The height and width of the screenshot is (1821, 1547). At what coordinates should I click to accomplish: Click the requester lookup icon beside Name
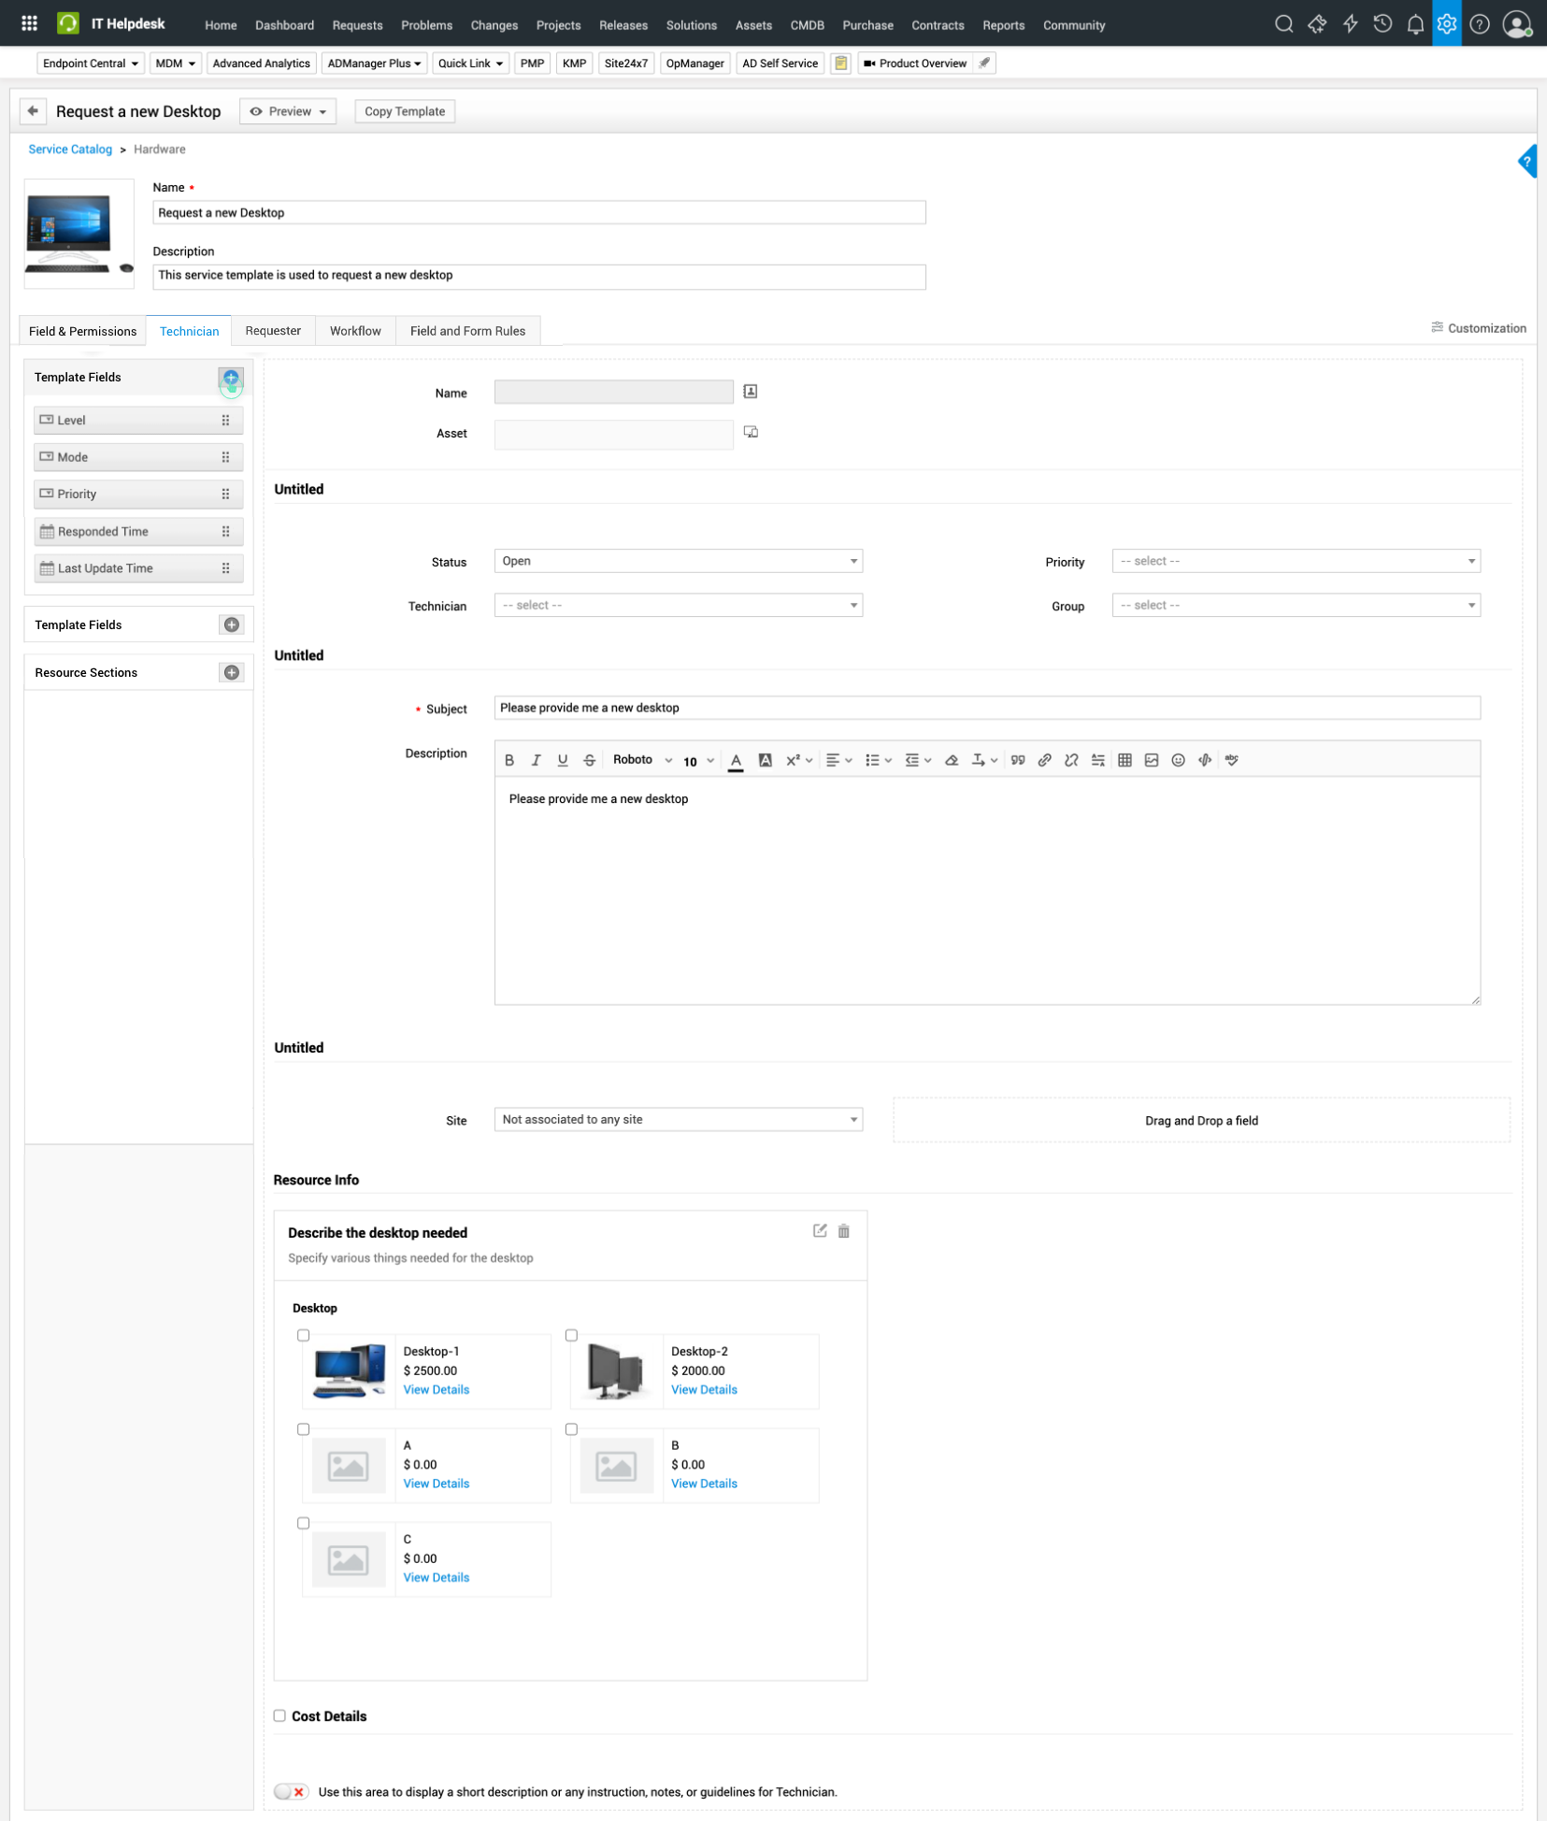click(750, 392)
